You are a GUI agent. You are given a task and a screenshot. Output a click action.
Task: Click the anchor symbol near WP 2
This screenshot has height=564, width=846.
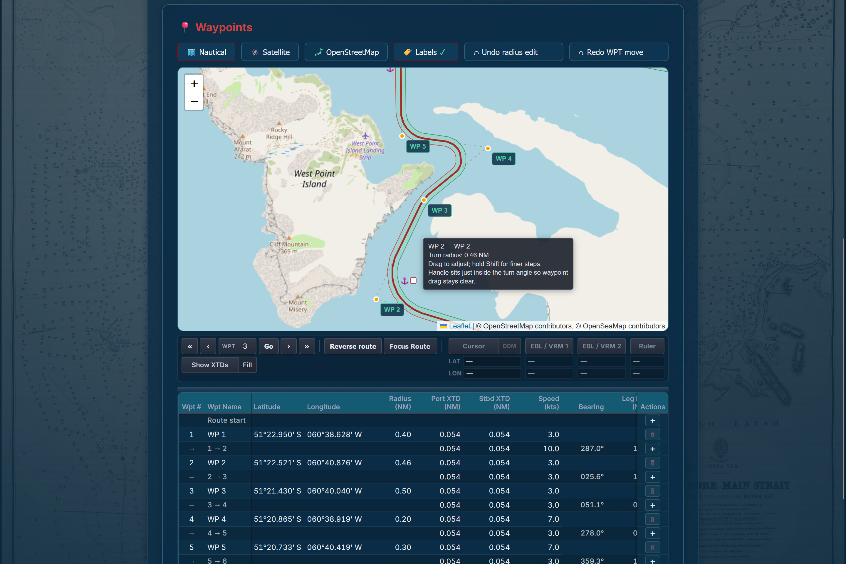(405, 281)
